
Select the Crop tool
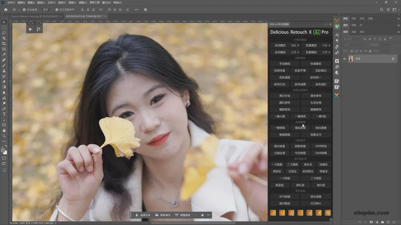(4, 44)
